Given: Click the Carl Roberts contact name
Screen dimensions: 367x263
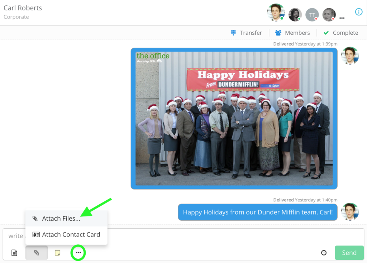Looking at the screenshot, I should 23,8.
